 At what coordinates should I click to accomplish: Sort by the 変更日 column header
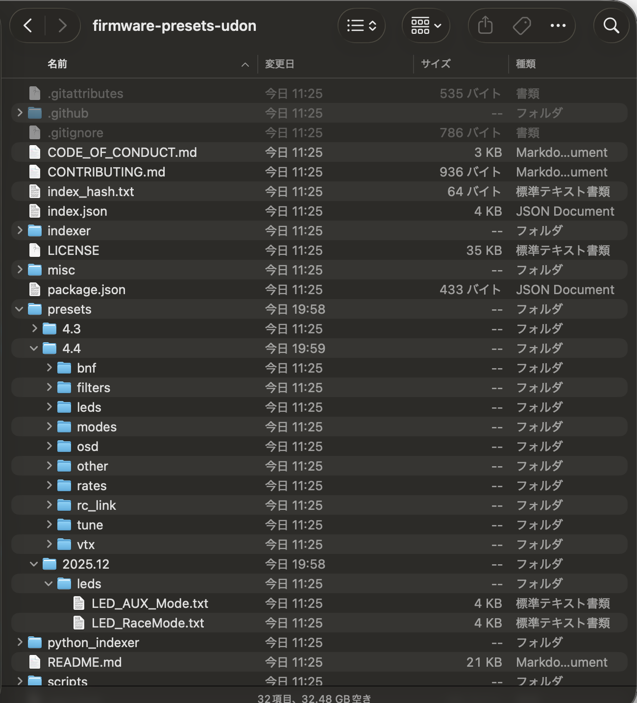click(280, 64)
